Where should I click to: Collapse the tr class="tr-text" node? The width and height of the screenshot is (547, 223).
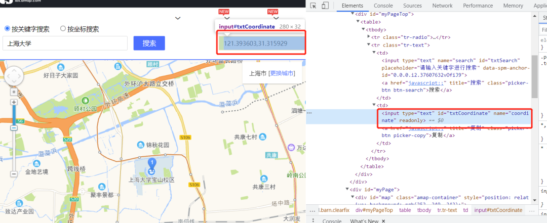(369, 45)
